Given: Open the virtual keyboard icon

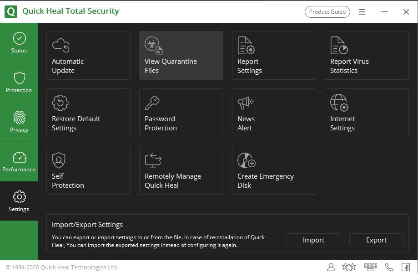Looking at the screenshot, I should [370, 267].
